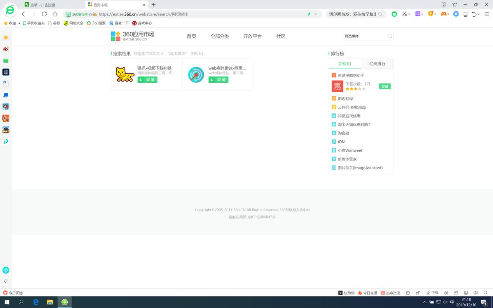Screen dimensions: 493x308
Task: Switch to the 经典排行 ranking tab
Action: (x=377, y=64)
